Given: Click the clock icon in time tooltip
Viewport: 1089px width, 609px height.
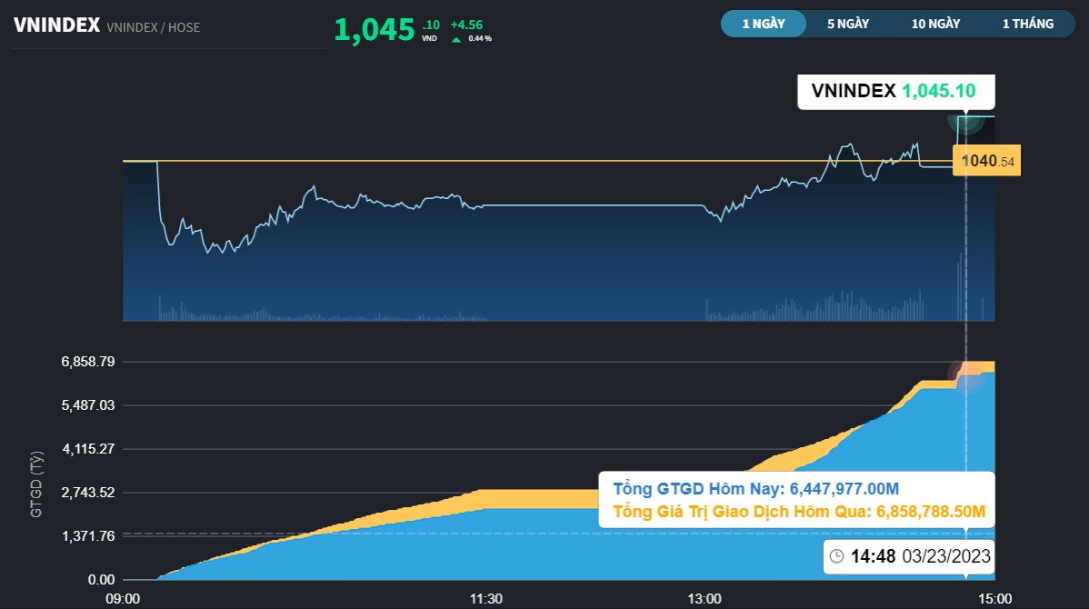Looking at the screenshot, I should pos(837,556).
